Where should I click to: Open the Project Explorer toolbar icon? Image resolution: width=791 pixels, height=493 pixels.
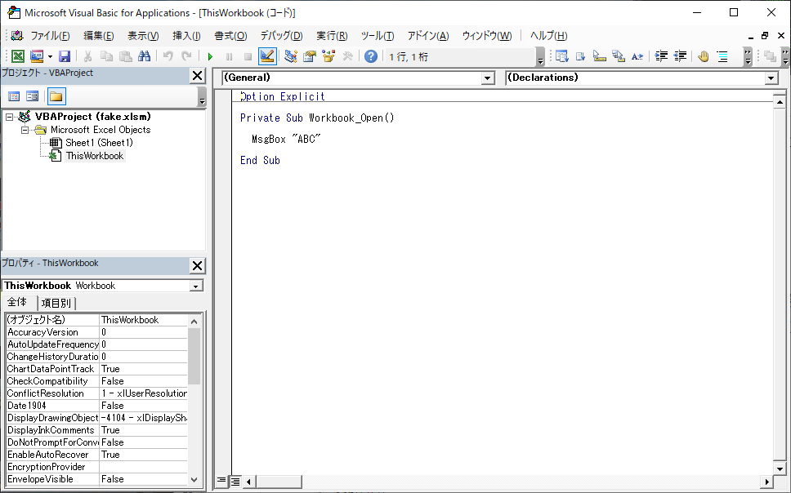[290, 56]
